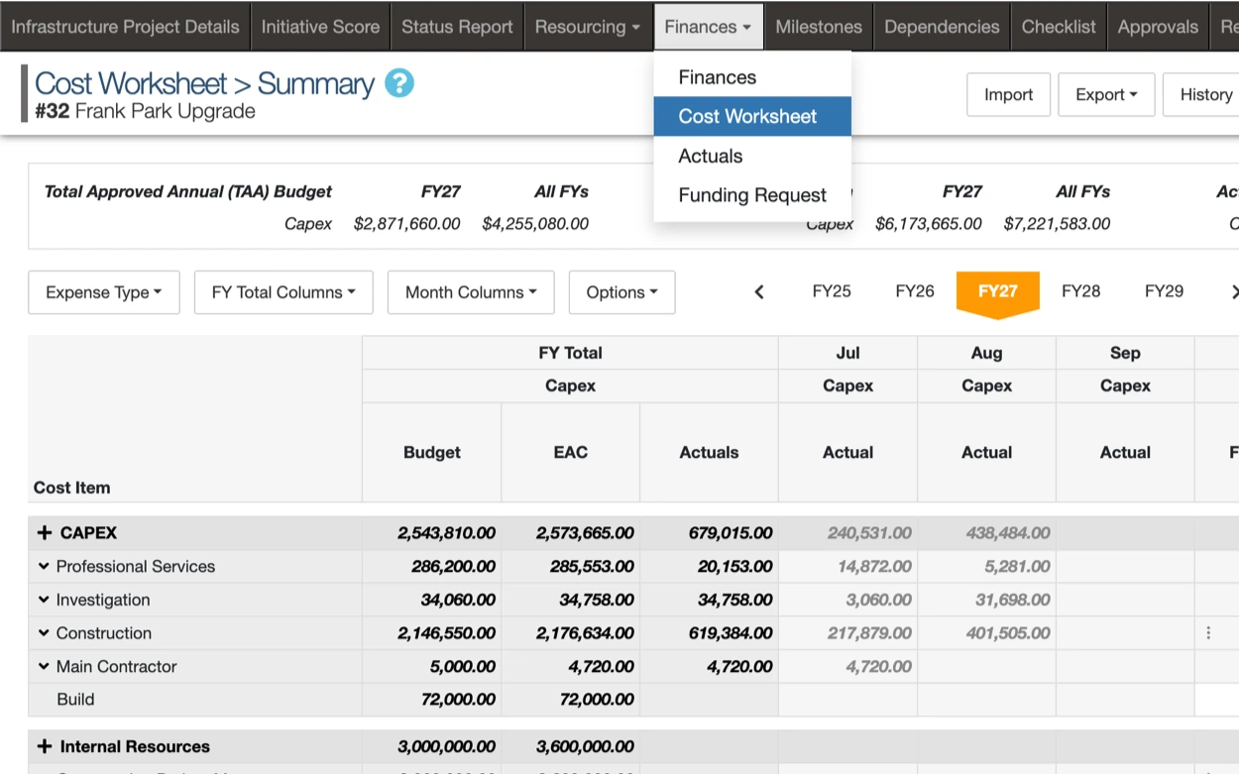
Task: Select Finances in the dropdown menu
Action: point(752,77)
